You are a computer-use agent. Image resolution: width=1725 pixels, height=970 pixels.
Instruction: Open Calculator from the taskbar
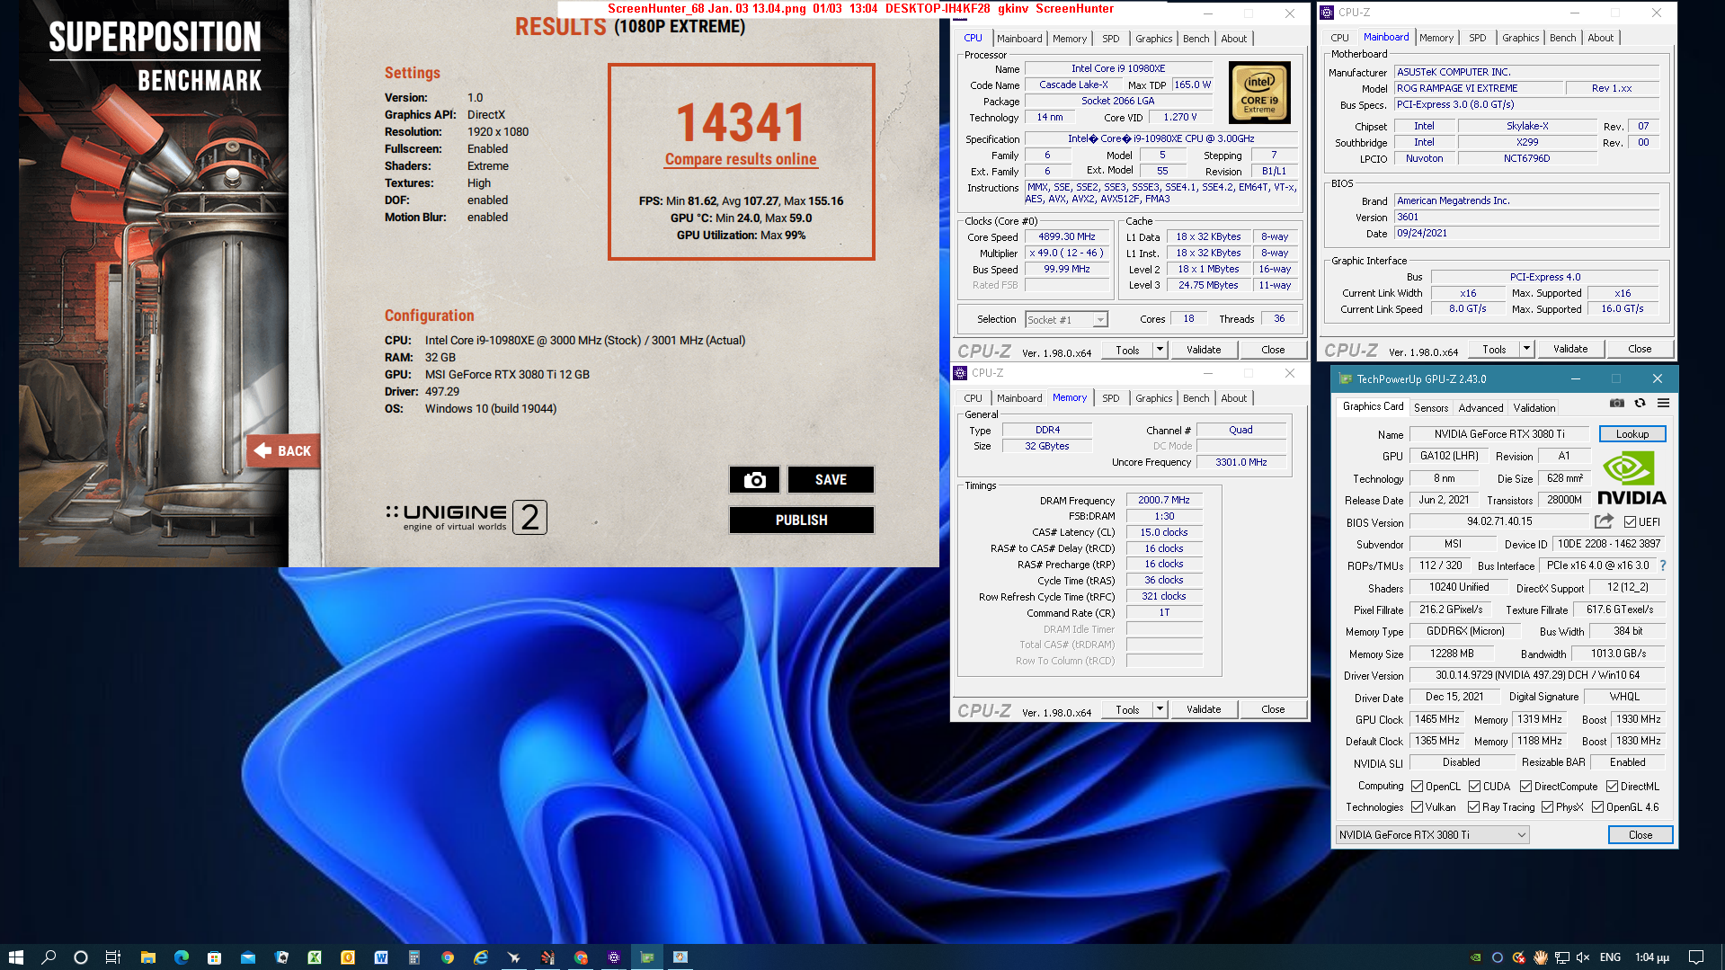click(x=413, y=957)
